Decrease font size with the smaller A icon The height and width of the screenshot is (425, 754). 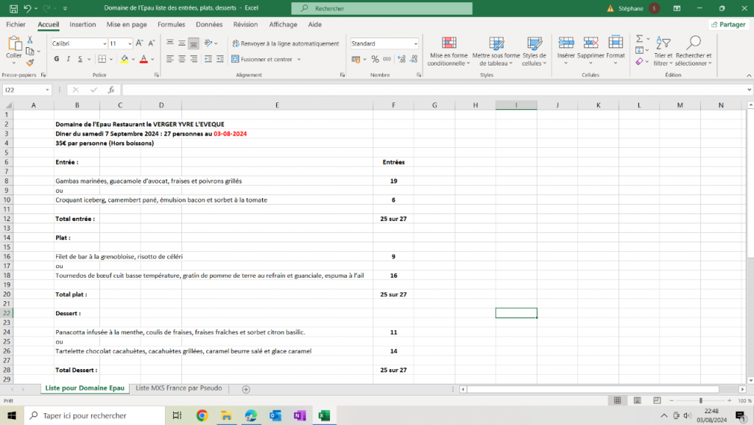pos(152,43)
